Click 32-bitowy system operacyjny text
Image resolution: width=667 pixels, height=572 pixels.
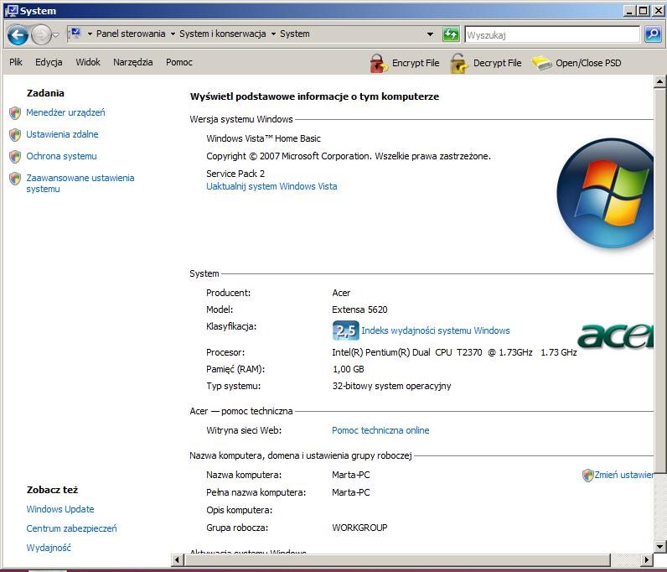click(x=391, y=386)
